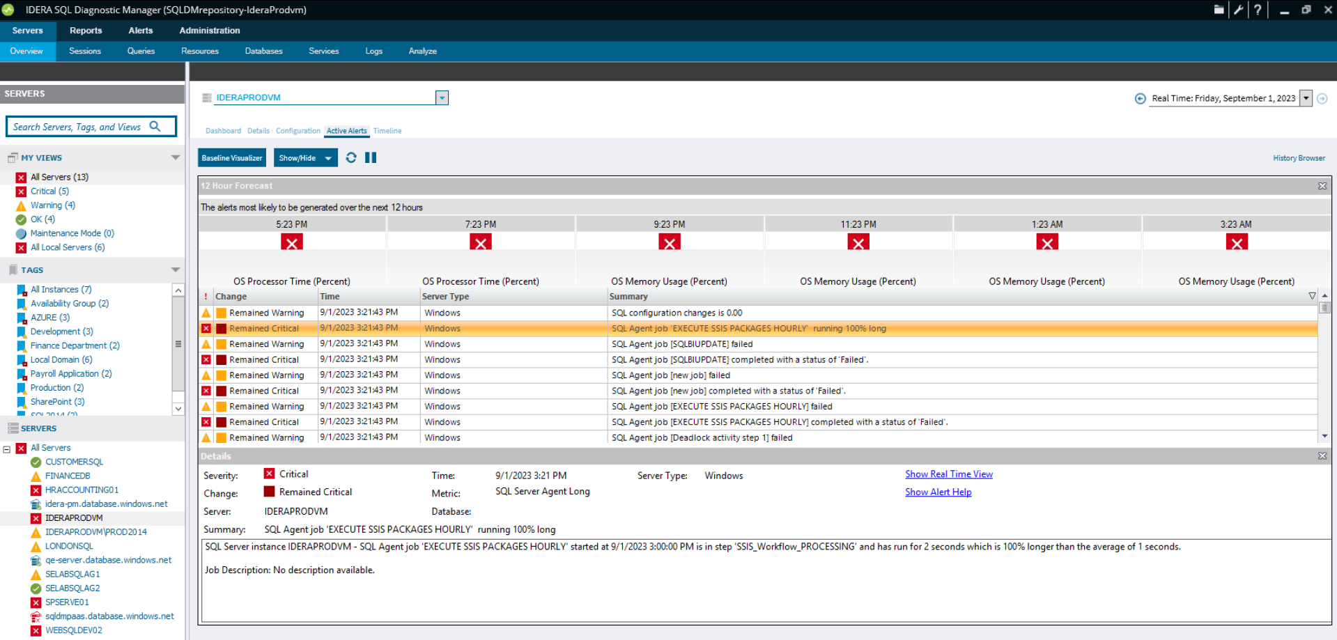This screenshot has height=640, width=1337.
Task: Click the 3:23 AM critical forecast icon
Action: pyautogui.click(x=1237, y=242)
